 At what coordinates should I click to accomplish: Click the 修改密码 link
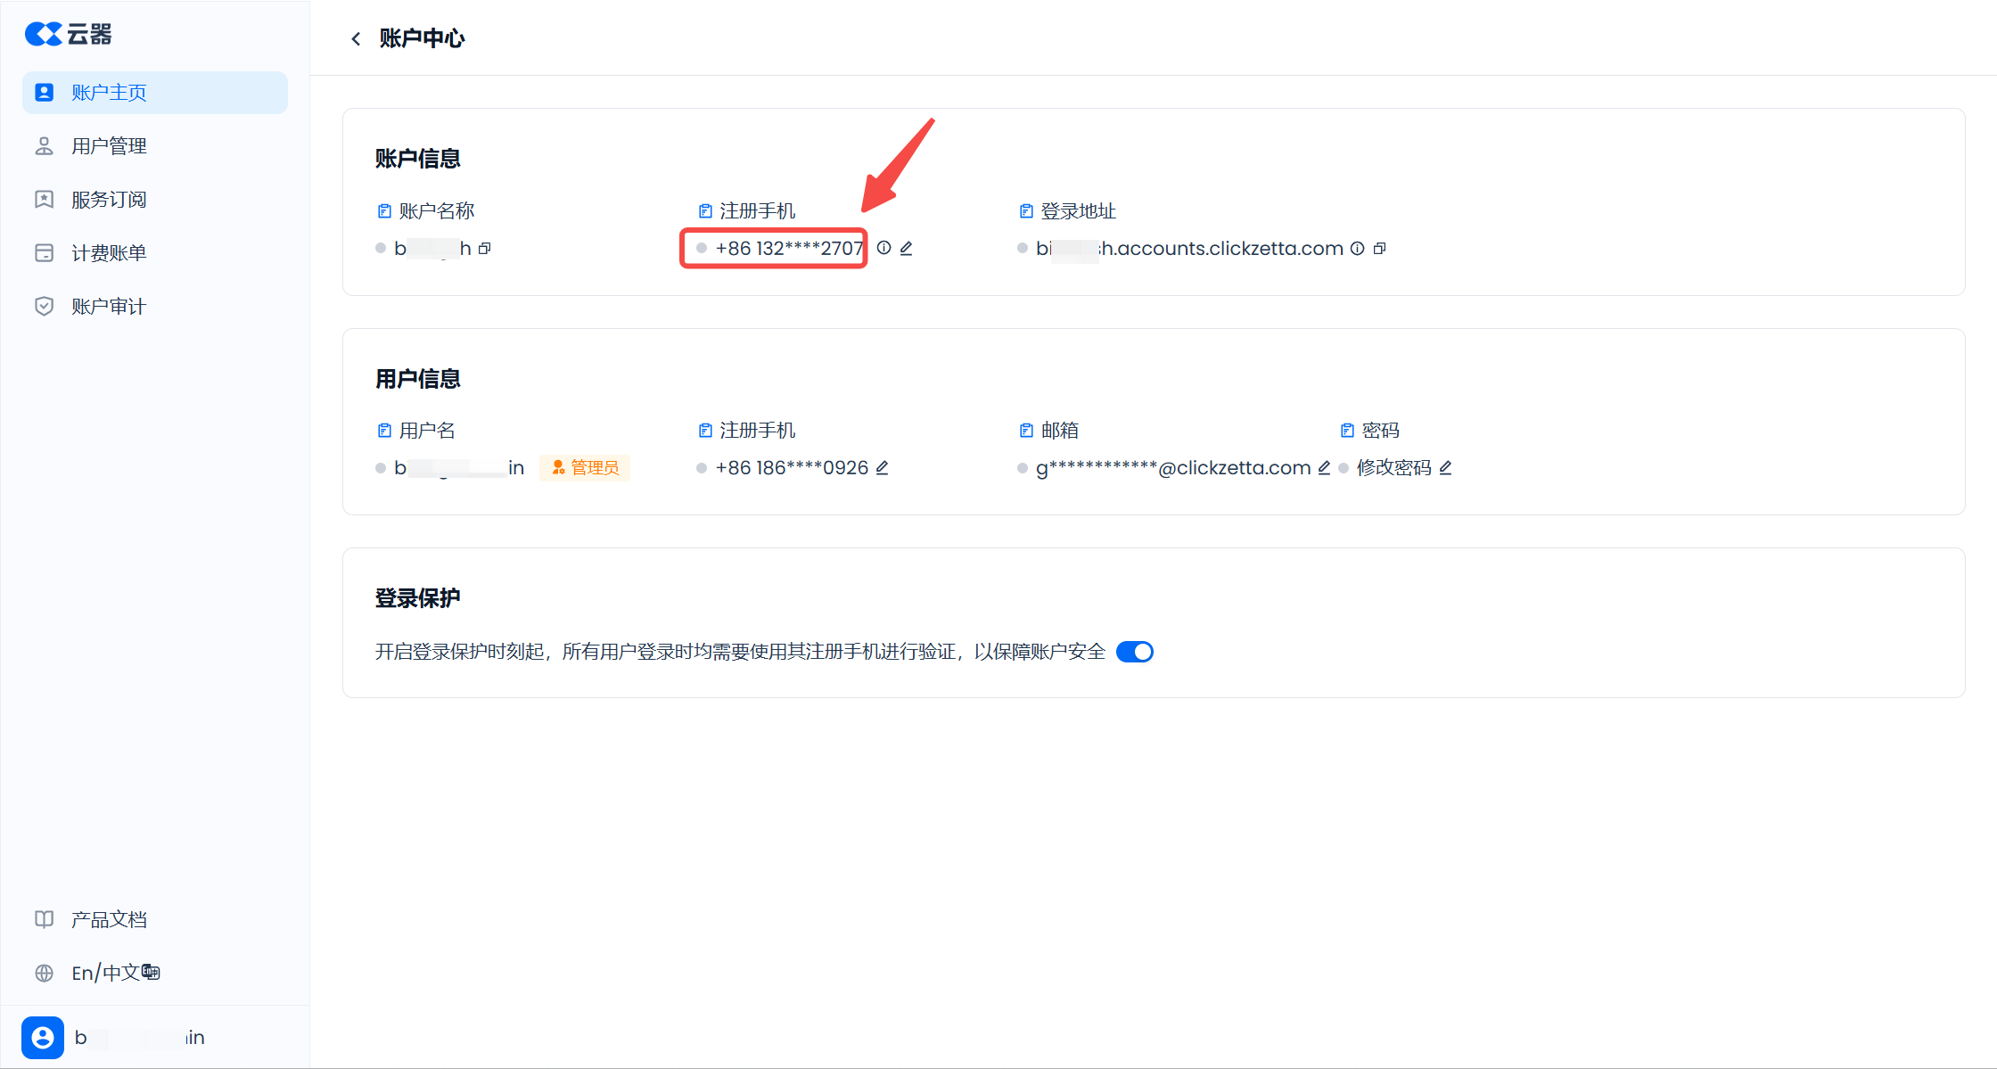pos(1393,468)
